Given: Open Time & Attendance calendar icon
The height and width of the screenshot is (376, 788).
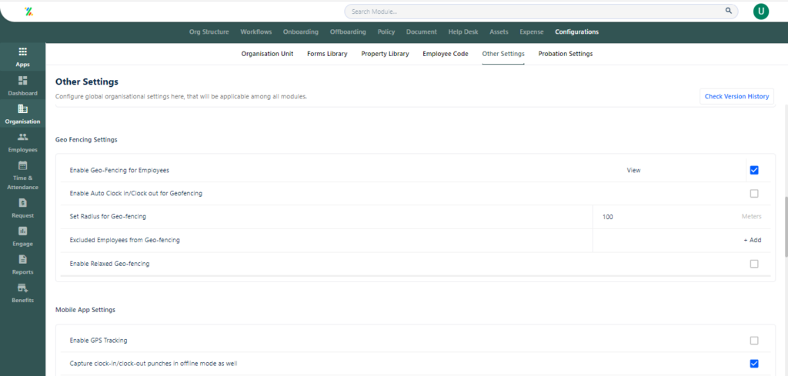Looking at the screenshot, I should [x=22, y=165].
